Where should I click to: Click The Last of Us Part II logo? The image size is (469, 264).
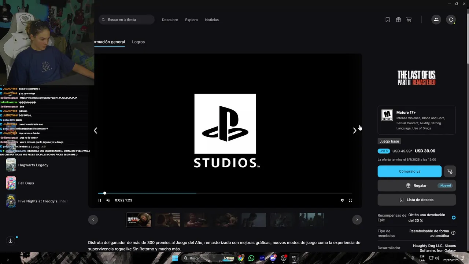(x=417, y=78)
